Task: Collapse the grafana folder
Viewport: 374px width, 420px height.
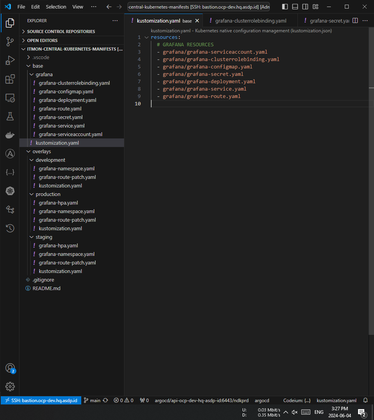Action: pyautogui.click(x=72, y=74)
